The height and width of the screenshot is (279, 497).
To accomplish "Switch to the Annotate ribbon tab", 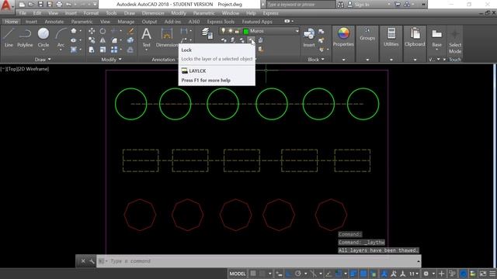I will [54, 22].
